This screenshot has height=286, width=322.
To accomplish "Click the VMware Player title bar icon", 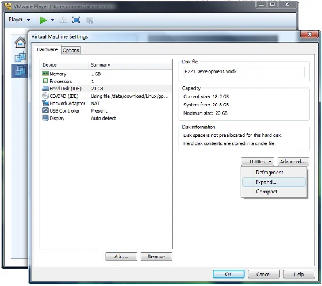I will [x=8, y=6].
